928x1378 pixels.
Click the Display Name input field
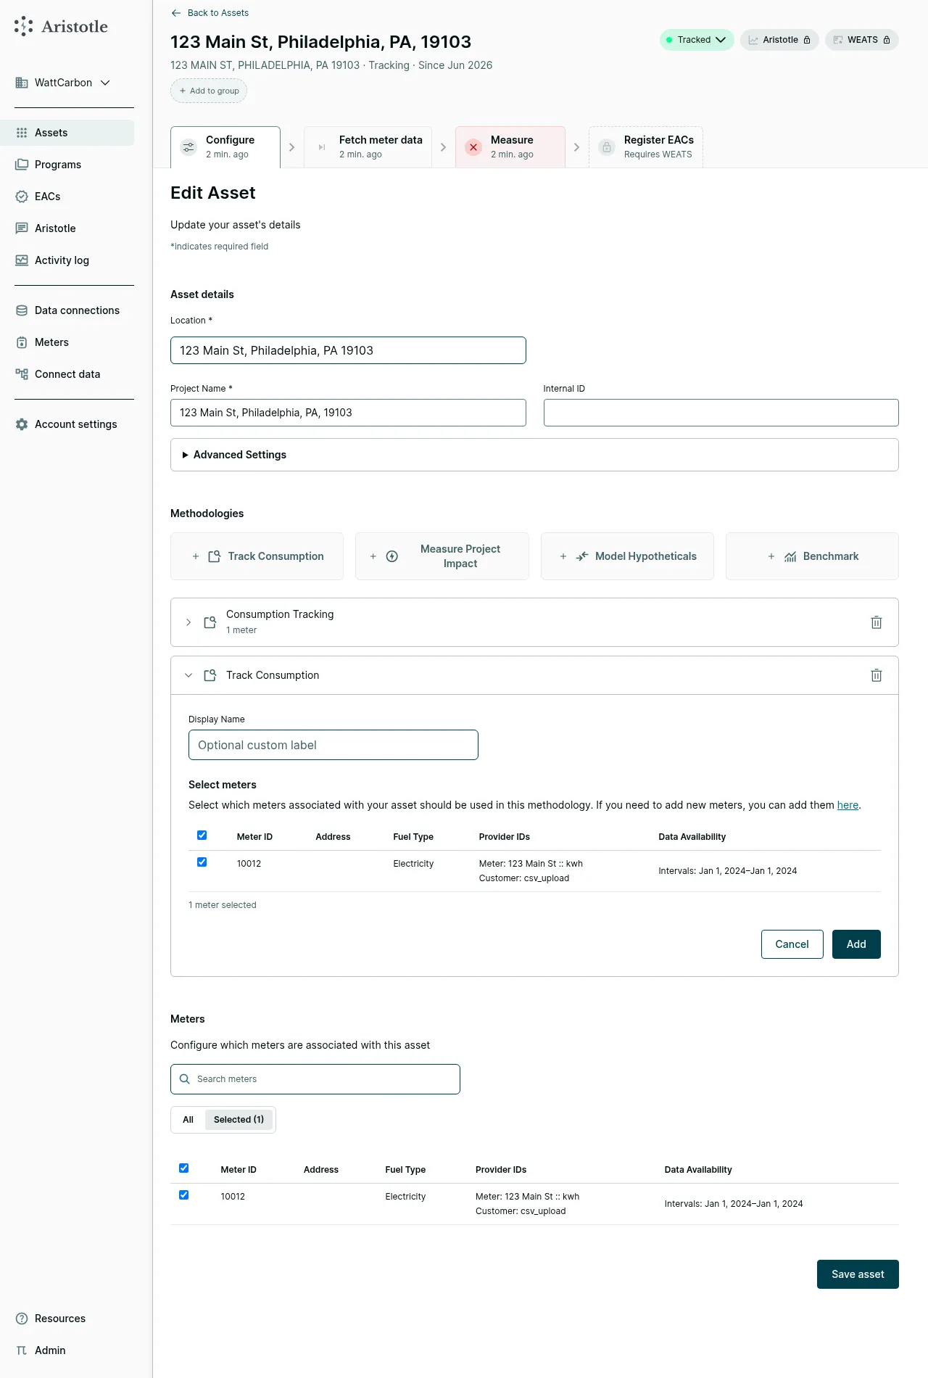click(333, 745)
